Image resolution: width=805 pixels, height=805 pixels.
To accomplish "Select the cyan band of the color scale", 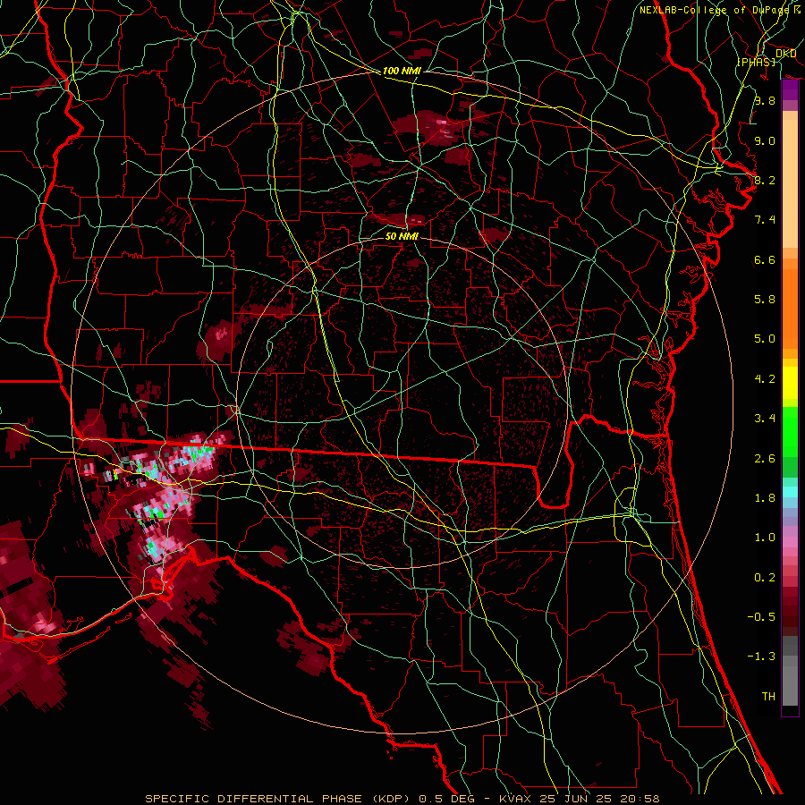I will coord(790,492).
